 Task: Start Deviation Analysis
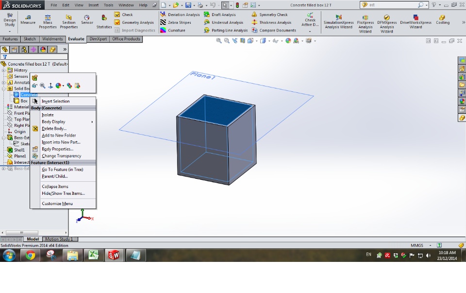coord(180,15)
